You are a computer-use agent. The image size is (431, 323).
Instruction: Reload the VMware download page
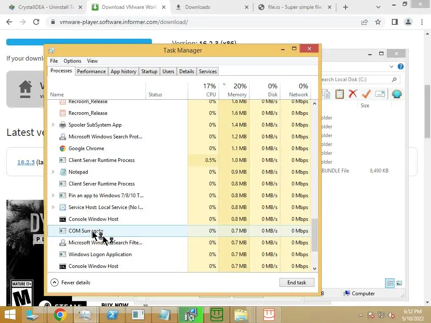[36, 22]
